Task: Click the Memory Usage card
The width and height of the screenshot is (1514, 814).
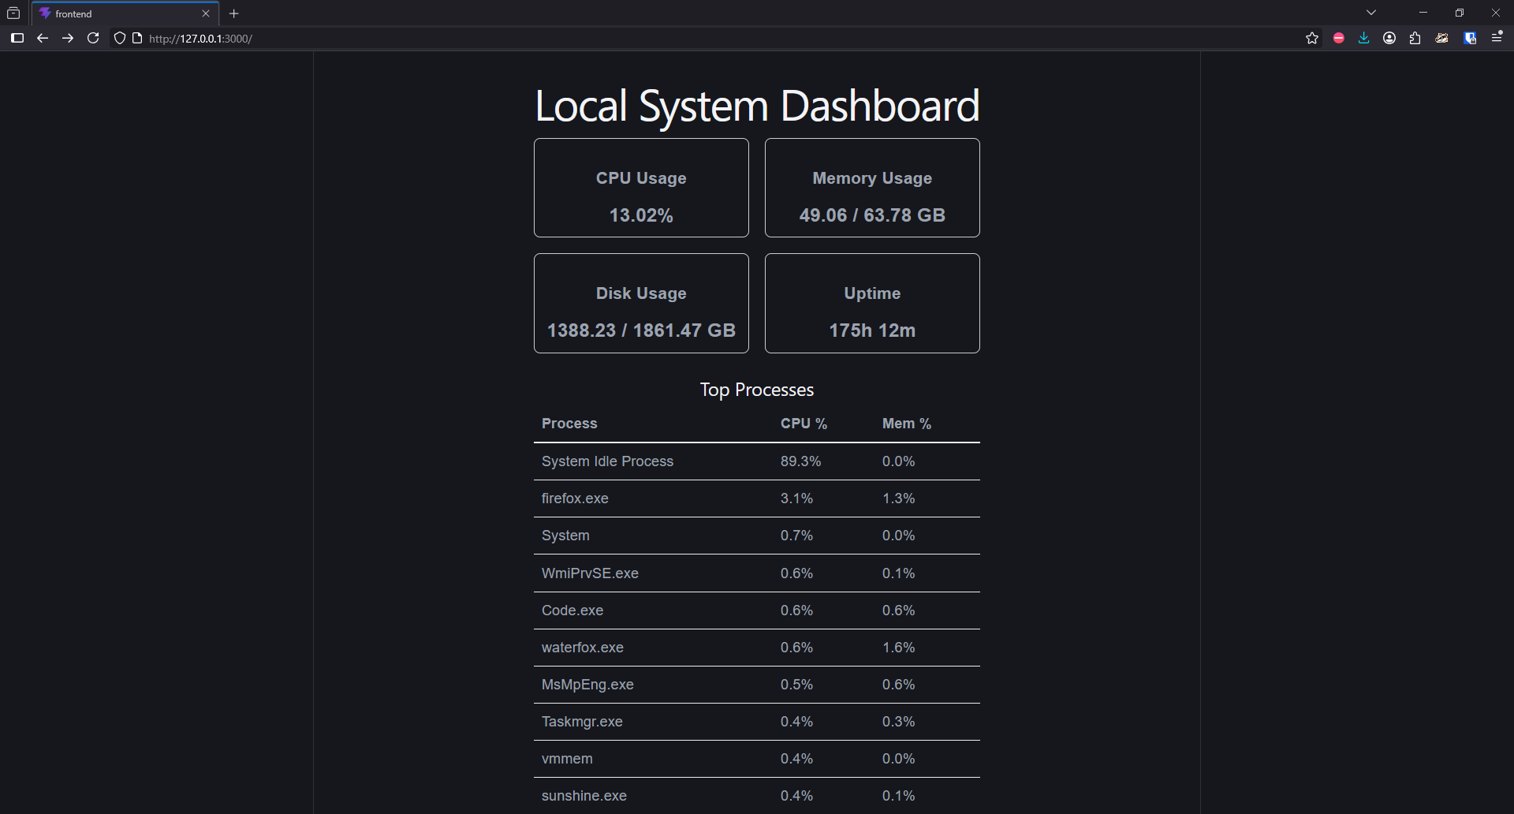Action: coord(872,188)
